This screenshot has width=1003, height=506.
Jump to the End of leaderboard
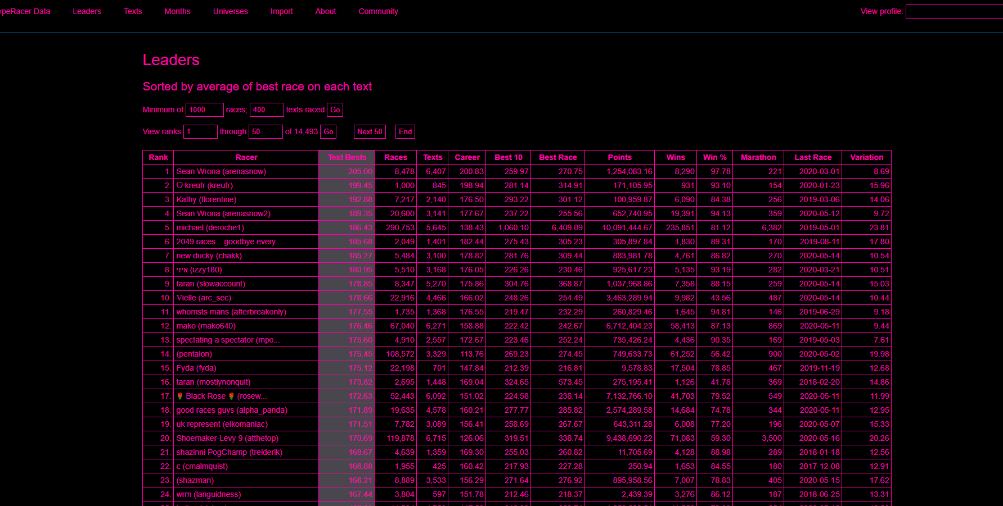point(404,131)
